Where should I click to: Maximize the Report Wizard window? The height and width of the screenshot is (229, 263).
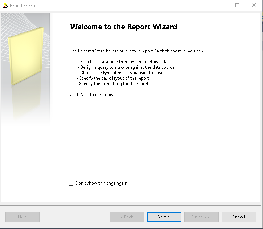pos(237,5)
